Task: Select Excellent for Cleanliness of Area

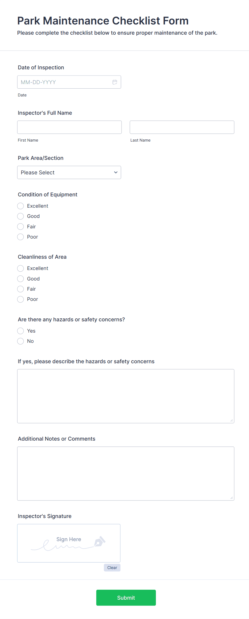Action: click(x=20, y=268)
